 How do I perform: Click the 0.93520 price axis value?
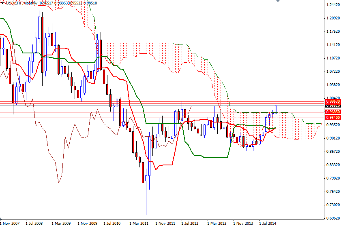point(333,125)
